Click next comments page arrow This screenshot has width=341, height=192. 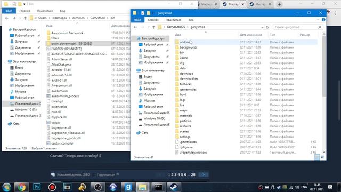pos(204,174)
